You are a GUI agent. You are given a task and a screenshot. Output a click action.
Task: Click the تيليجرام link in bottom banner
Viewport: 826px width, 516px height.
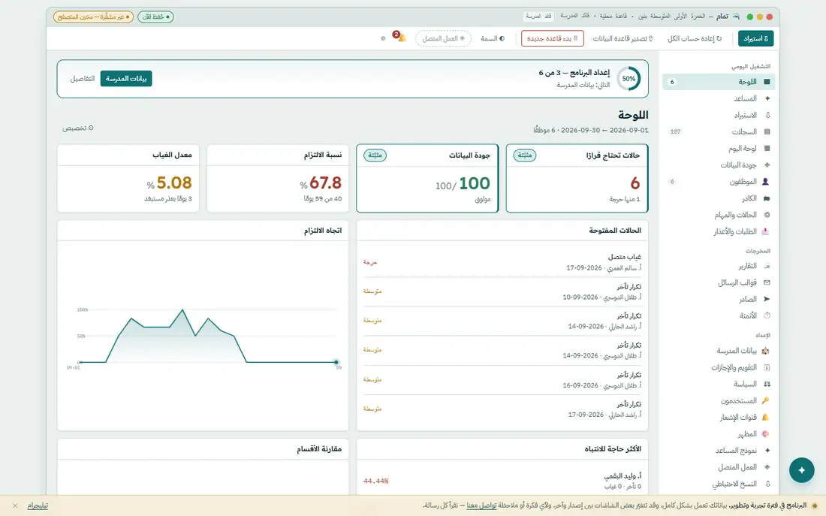pos(38,505)
